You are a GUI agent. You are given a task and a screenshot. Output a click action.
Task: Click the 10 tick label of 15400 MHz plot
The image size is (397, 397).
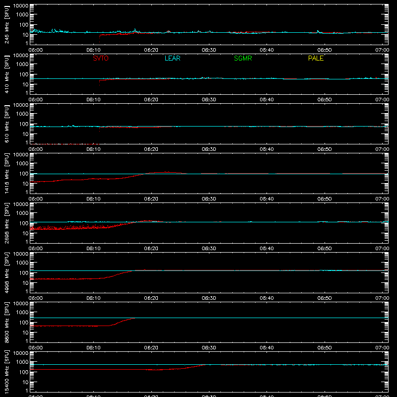[x=25, y=382]
